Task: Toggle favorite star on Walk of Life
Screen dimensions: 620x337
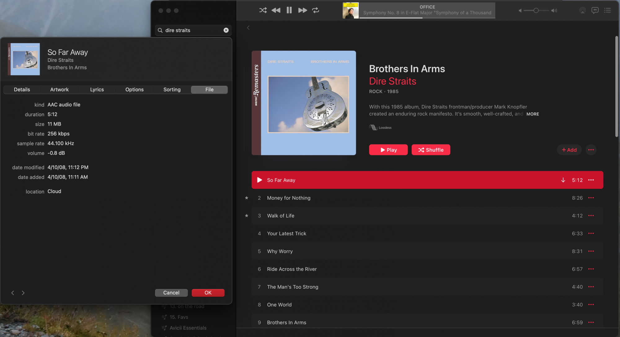Action: pos(246,216)
